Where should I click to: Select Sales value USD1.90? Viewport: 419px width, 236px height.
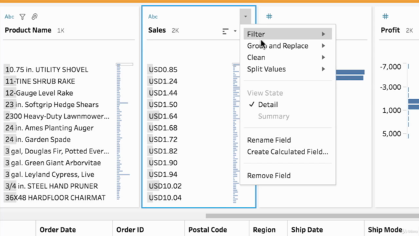coord(163,163)
